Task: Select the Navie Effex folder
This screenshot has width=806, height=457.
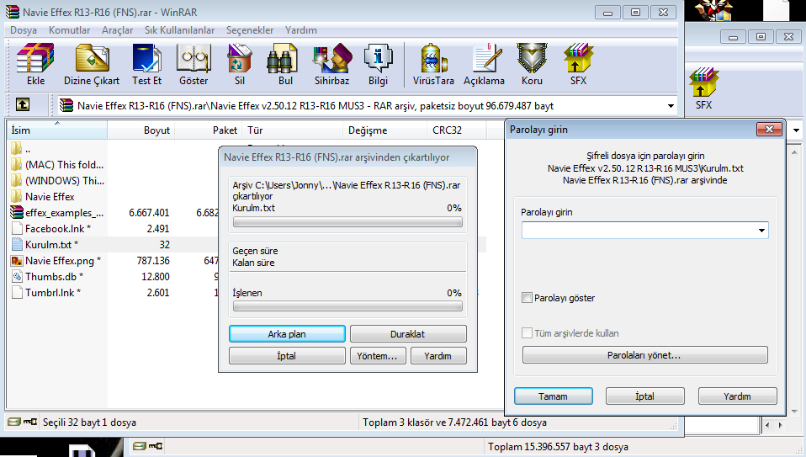Action: click(43, 196)
